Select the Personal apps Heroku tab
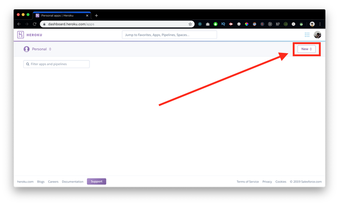This screenshot has height=205, width=339. point(62,16)
